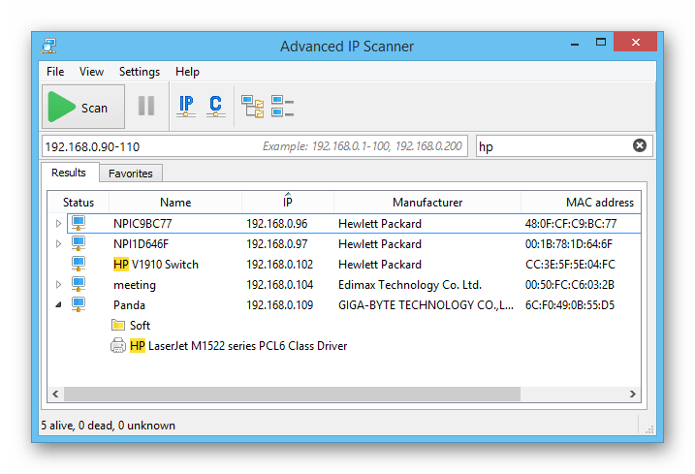Maximize the Advanced IP Scanner window
695x474 pixels.
pyautogui.click(x=601, y=43)
